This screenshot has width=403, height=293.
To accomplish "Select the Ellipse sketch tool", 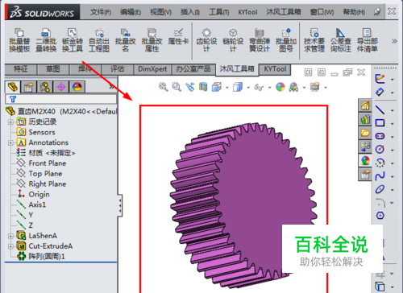I will [x=380, y=189].
